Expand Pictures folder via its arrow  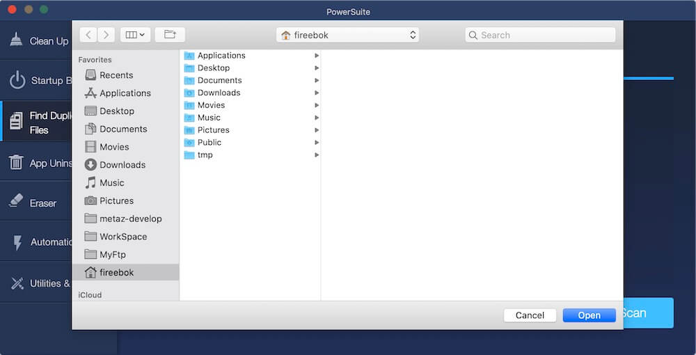pyautogui.click(x=317, y=130)
